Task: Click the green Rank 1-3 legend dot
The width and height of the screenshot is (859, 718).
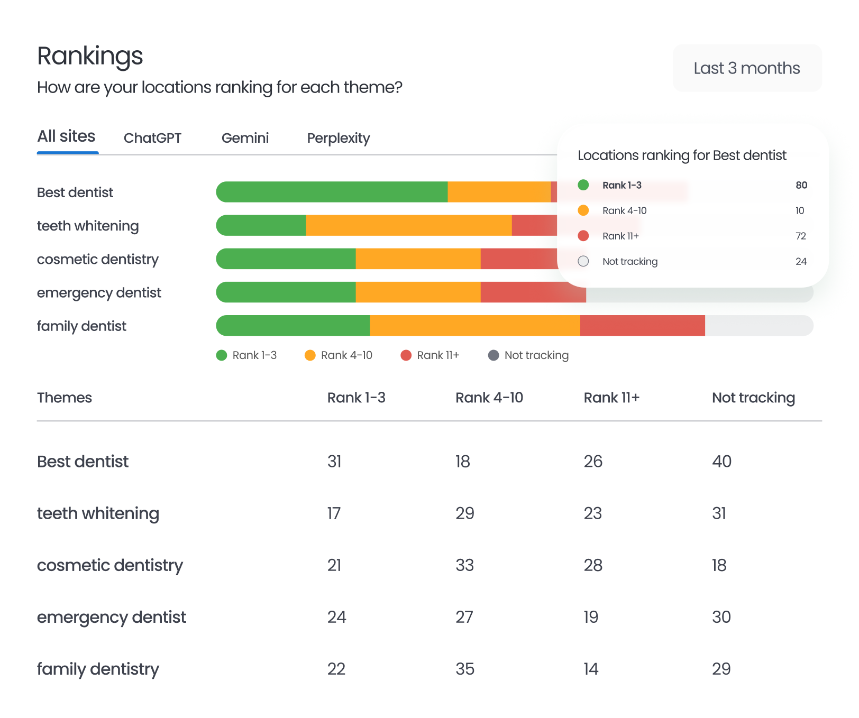Action: pyautogui.click(x=222, y=355)
